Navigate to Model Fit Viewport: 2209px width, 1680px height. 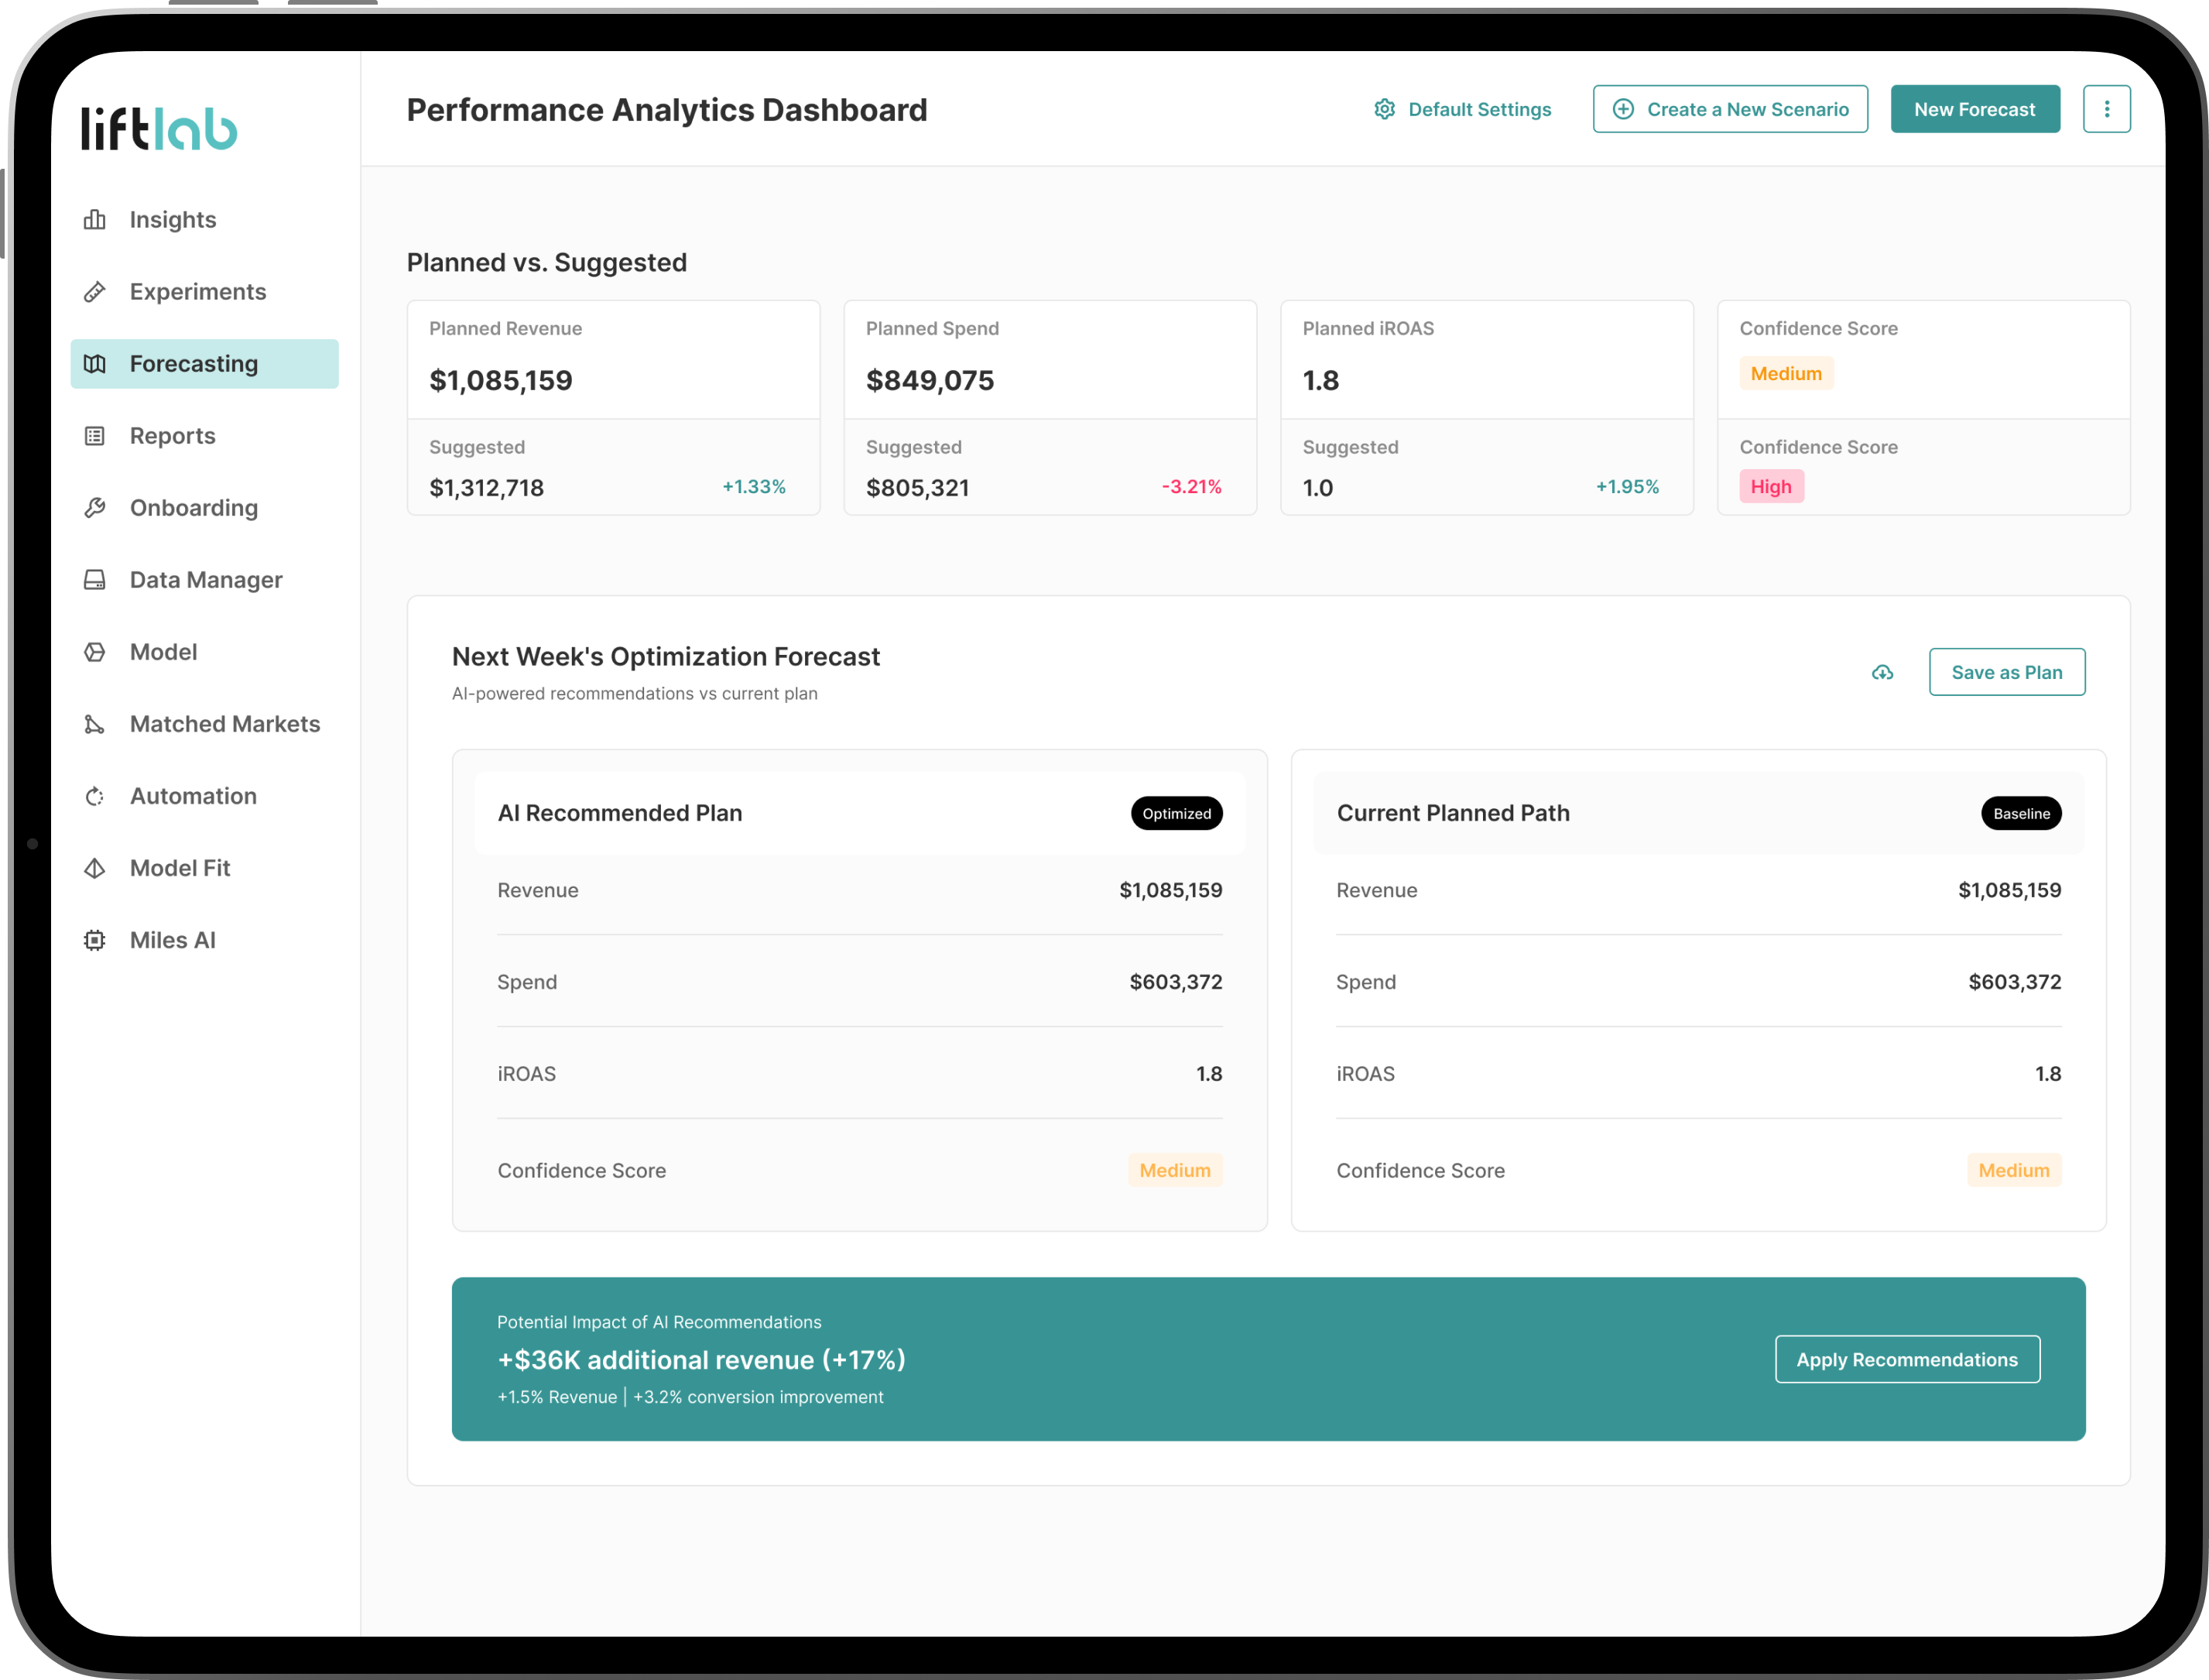click(x=180, y=868)
